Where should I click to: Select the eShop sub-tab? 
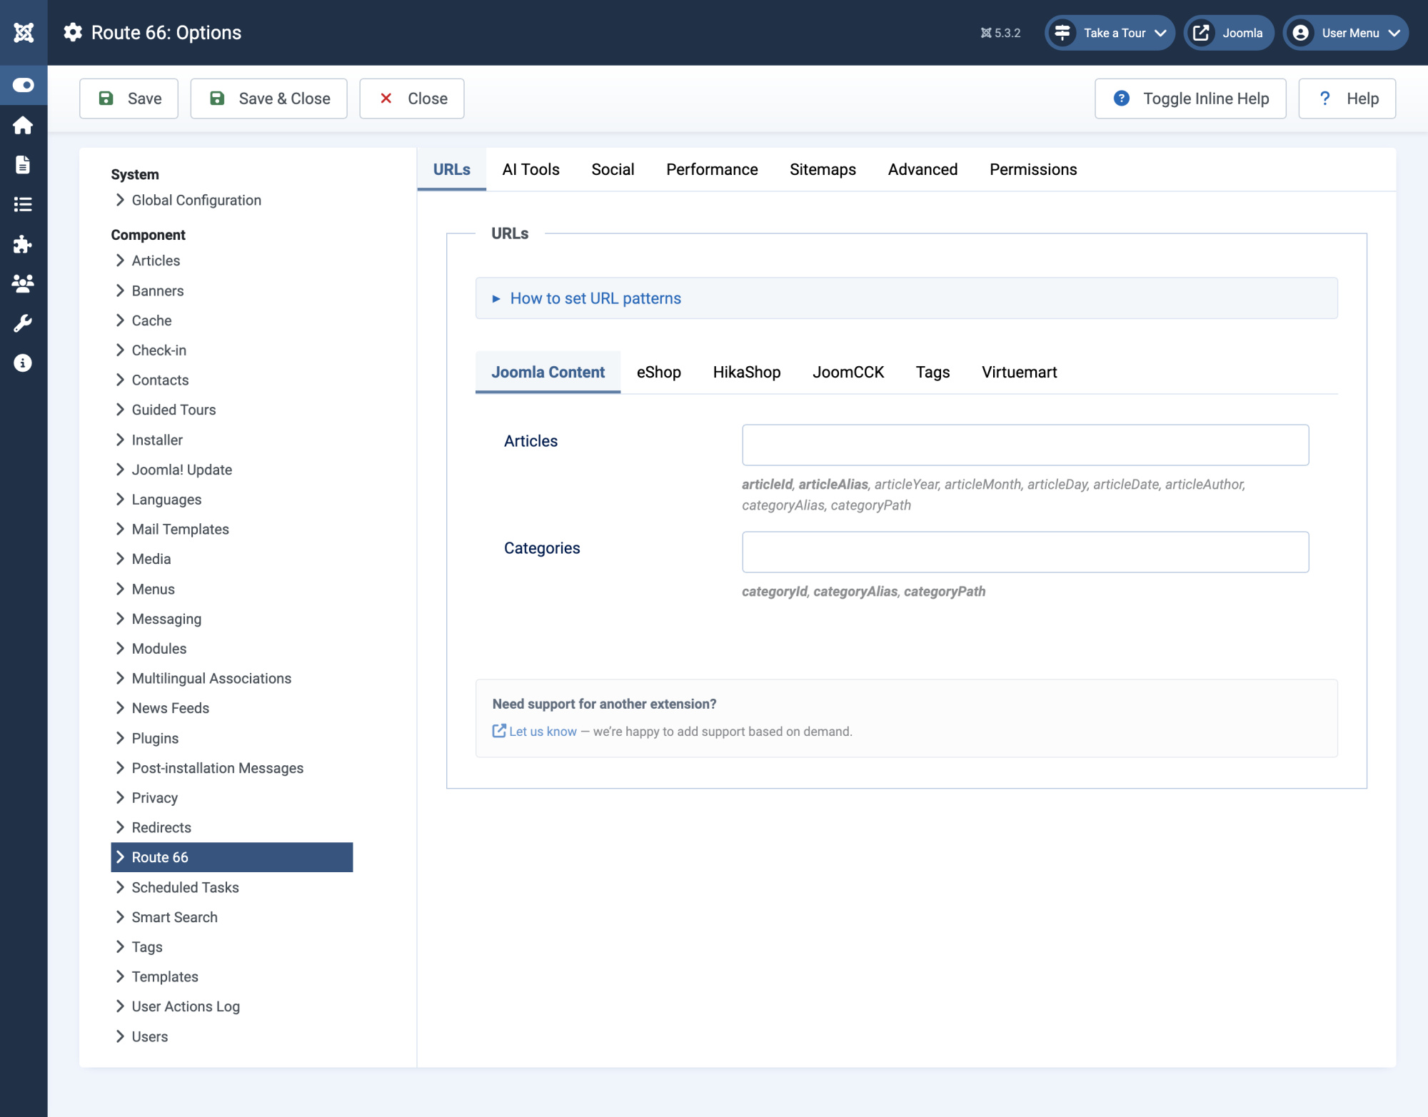coord(658,372)
